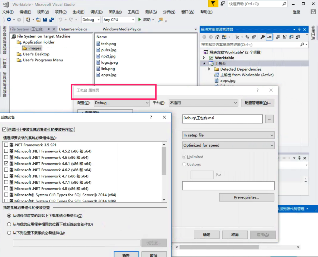This screenshot has height=257, width=318.
Task: Click the navigate backward toolbar icon
Action: [x=9, y=19]
